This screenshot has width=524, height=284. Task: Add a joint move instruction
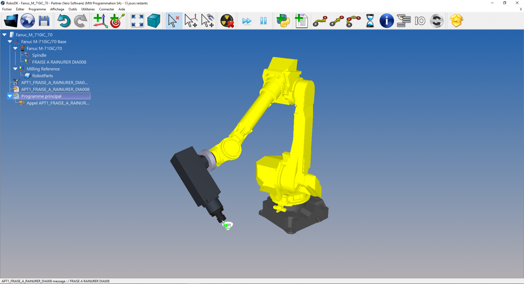(320, 21)
